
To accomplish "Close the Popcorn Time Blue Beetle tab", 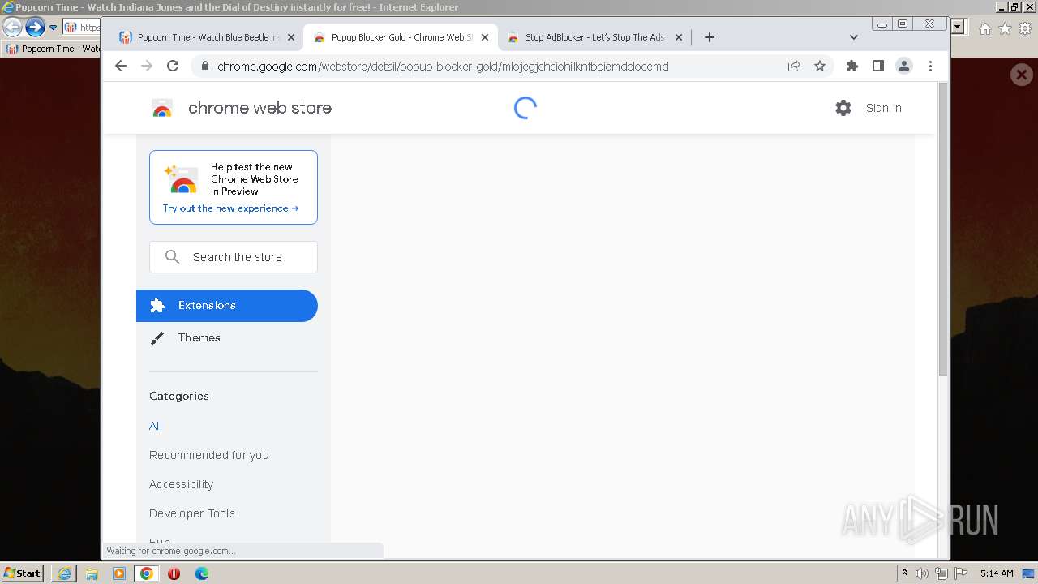I will click(291, 37).
